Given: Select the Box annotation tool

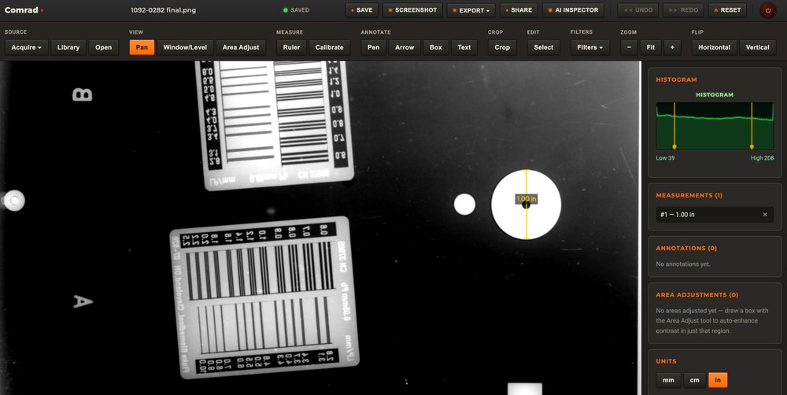Looking at the screenshot, I should 436,47.
